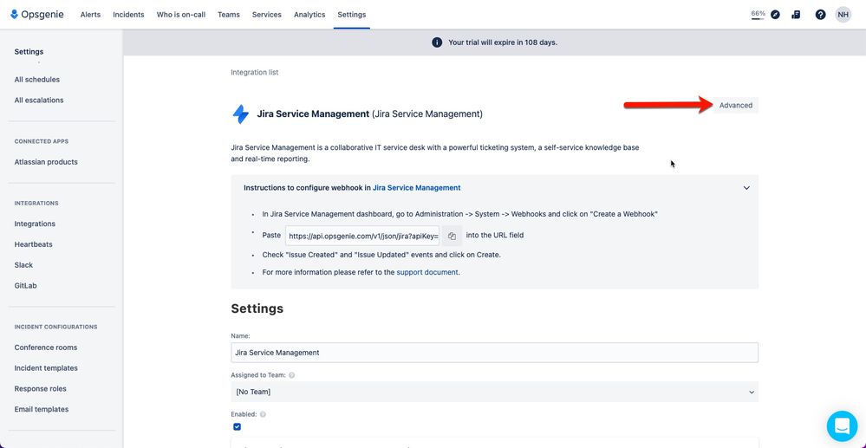The height and width of the screenshot is (448, 866).
Task: Open the compass quick-start icon
Action: coord(776,15)
